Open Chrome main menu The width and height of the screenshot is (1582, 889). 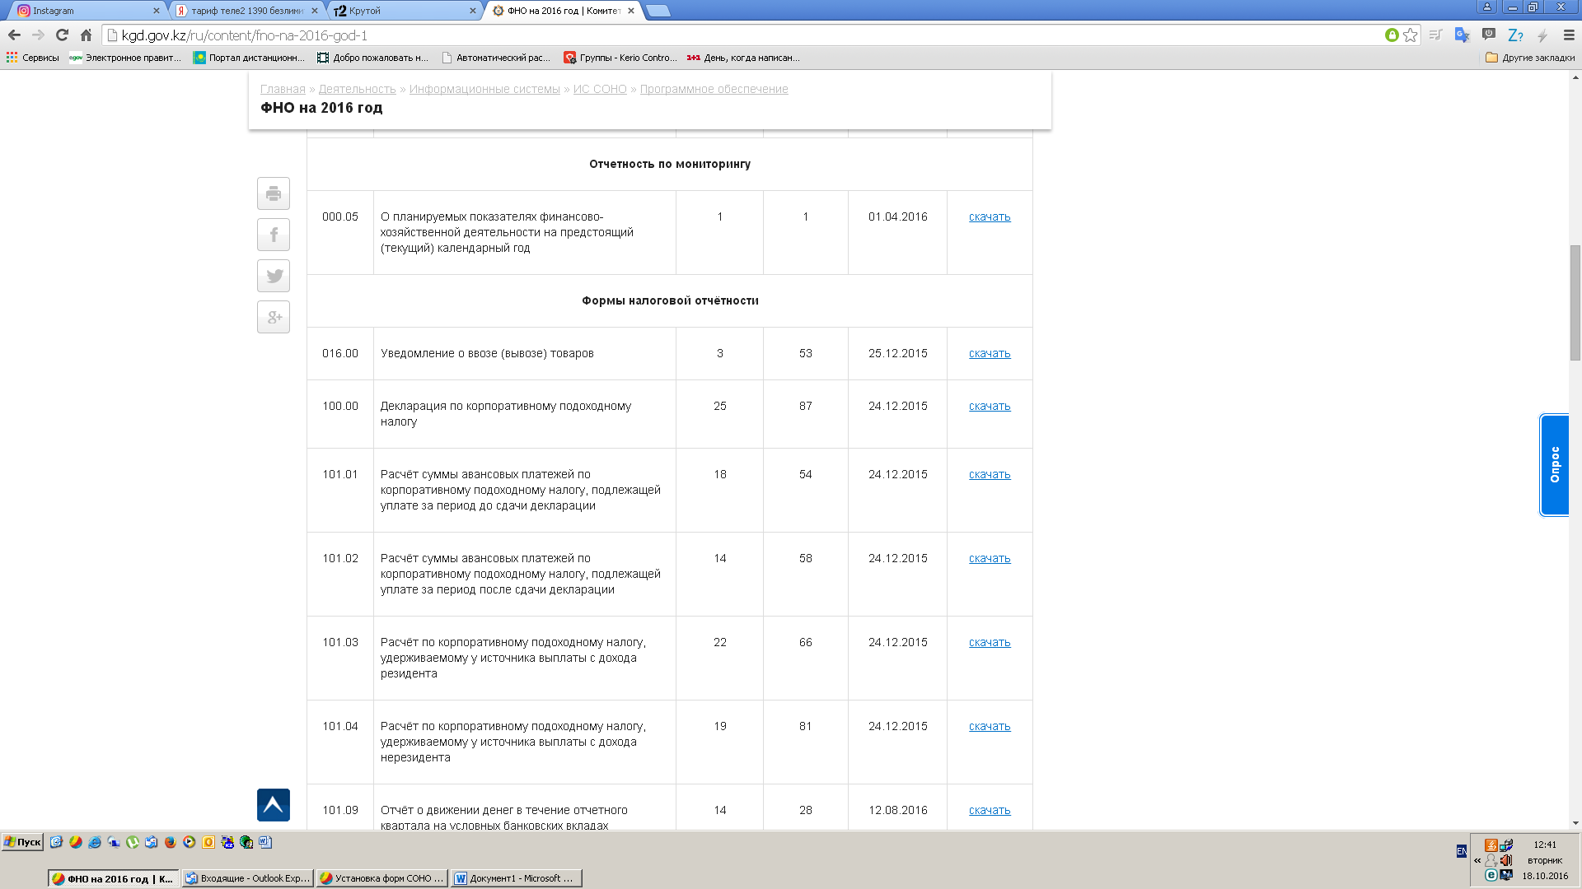pos(1569,35)
